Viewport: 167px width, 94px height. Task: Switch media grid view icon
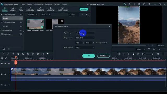pos(87,15)
